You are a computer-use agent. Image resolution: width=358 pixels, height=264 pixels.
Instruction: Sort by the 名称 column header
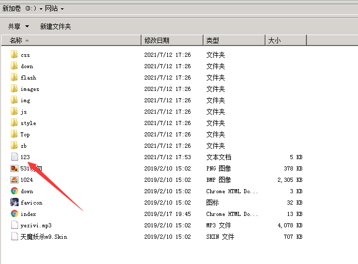(x=71, y=40)
